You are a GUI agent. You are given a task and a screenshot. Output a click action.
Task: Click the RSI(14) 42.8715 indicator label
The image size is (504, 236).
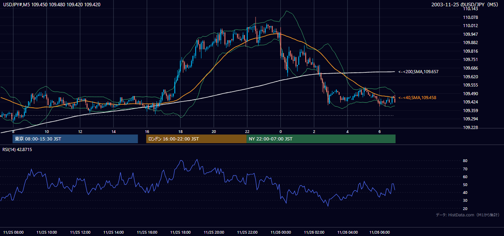(17, 149)
